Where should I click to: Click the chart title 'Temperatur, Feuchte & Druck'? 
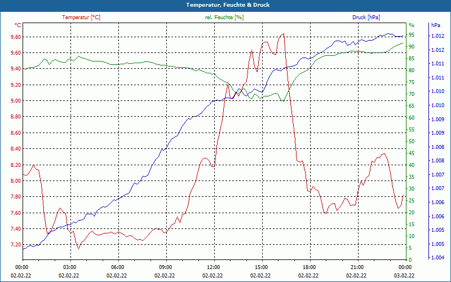228,5
